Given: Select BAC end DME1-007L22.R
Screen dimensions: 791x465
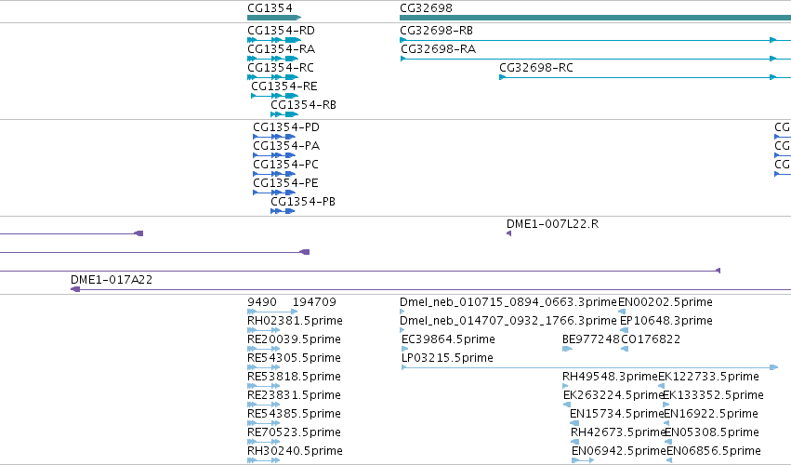Looking at the screenshot, I should (552, 224).
